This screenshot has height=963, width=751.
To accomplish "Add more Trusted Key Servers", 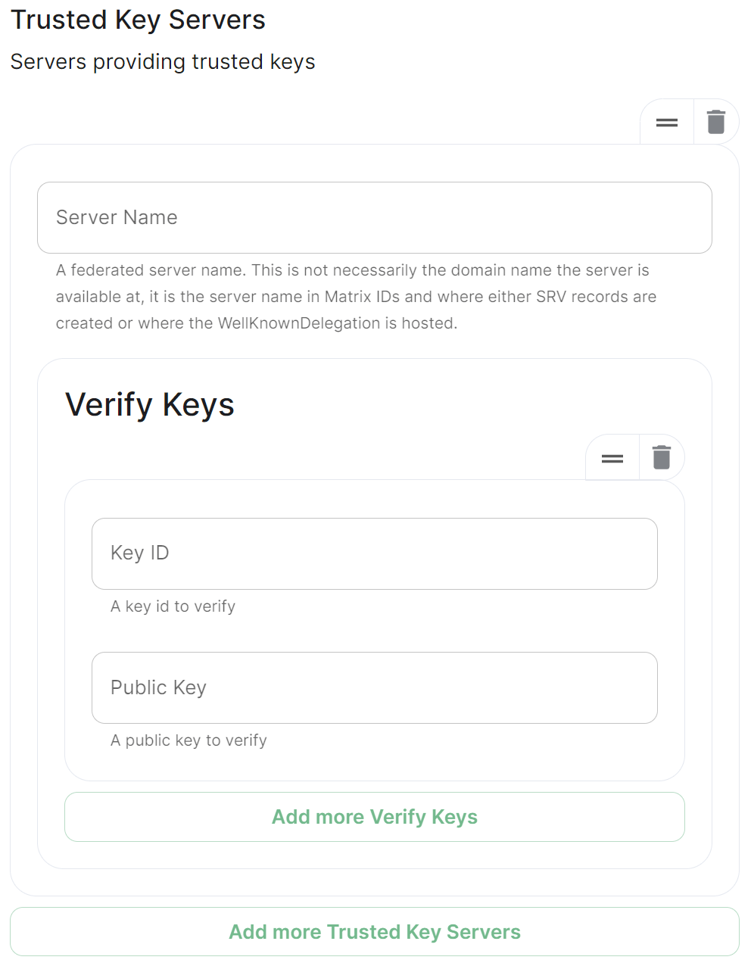I will [x=375, y=932].
